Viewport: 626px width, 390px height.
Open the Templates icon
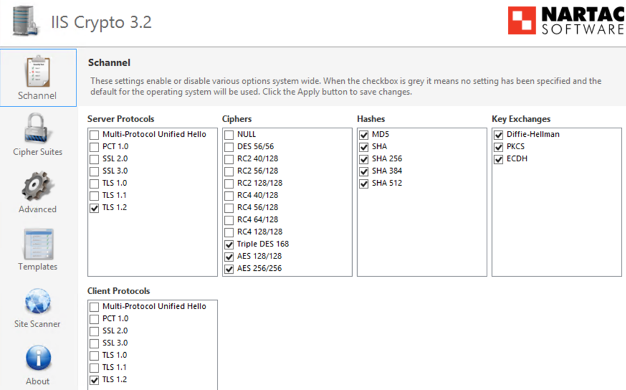click(x=38, y=243)
